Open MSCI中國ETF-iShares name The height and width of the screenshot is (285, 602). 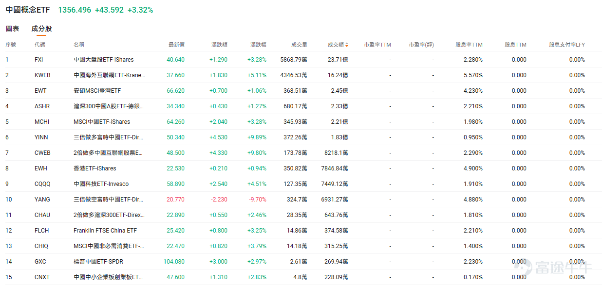click(x=102, y=122)
